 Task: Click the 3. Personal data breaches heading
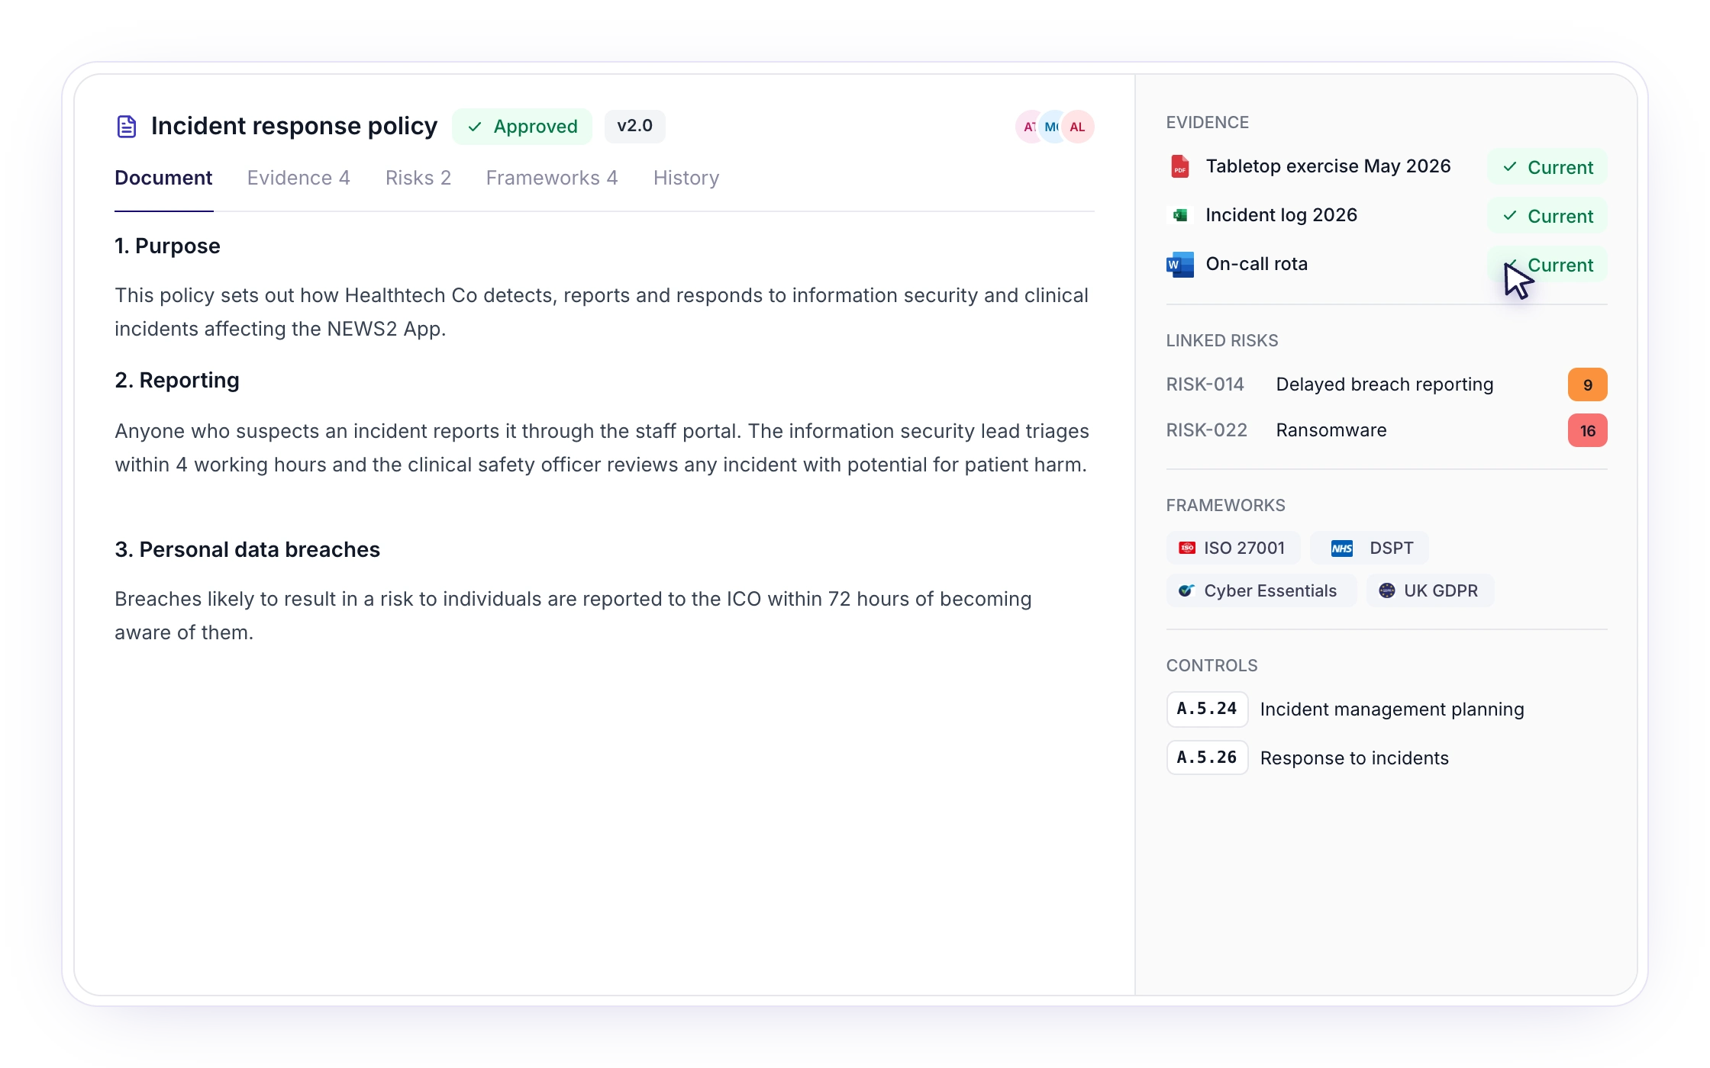coord(247,549)
